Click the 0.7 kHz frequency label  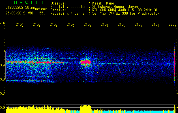click(x=2, y=94)
